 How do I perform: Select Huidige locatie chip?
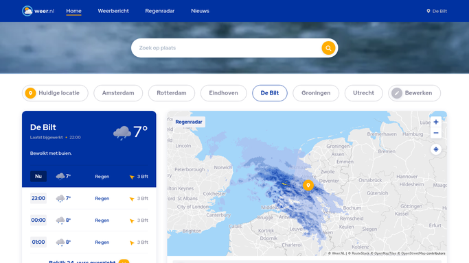coord(55,93)
